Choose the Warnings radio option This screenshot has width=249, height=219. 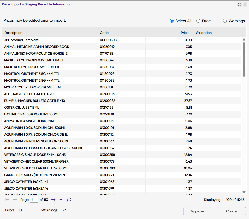coord(225,21)
